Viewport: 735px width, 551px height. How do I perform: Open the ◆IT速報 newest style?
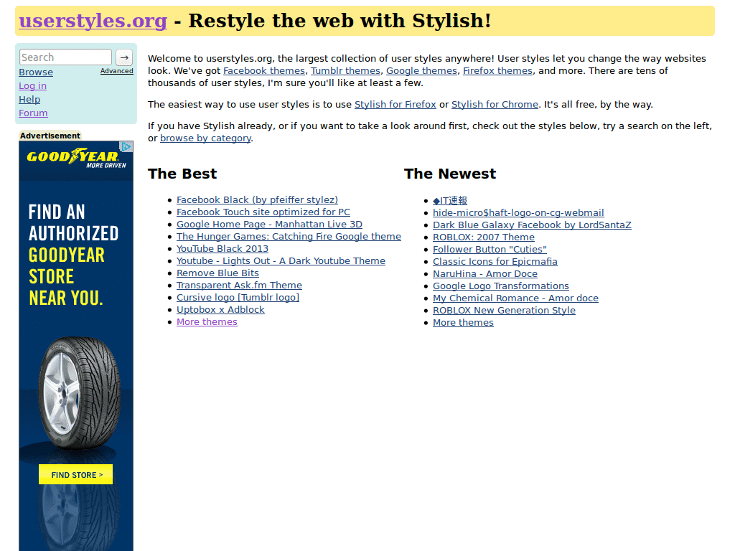(x=450, y=201)
